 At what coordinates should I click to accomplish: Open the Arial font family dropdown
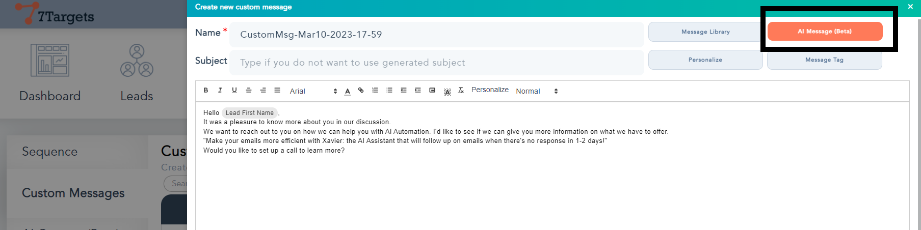(x=313, y=91)
